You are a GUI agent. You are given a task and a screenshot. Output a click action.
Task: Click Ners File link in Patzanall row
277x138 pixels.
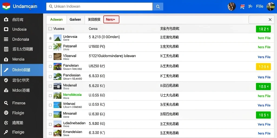tap(264, 47)
